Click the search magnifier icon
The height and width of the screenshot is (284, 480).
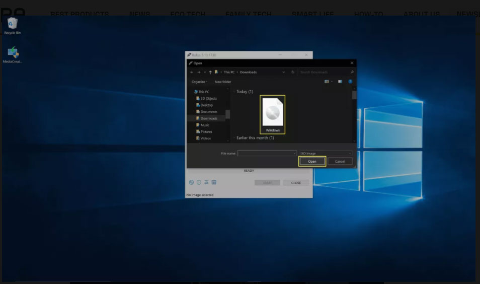click(x=352, y=73)
